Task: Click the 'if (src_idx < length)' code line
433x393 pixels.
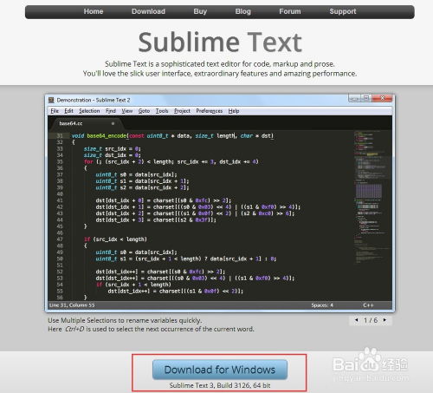Action: tap(115, 239)
